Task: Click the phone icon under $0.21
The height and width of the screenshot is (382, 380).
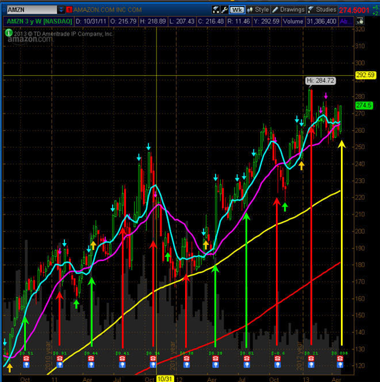Action: (x=311, y=358)
